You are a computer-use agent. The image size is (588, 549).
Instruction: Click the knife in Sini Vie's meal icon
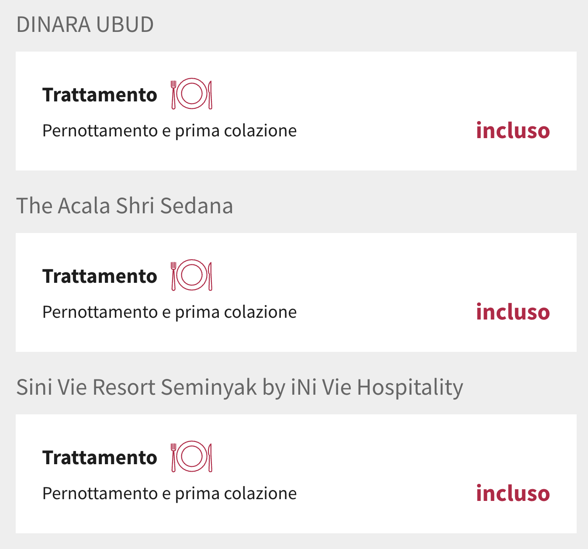click(210, 457)
